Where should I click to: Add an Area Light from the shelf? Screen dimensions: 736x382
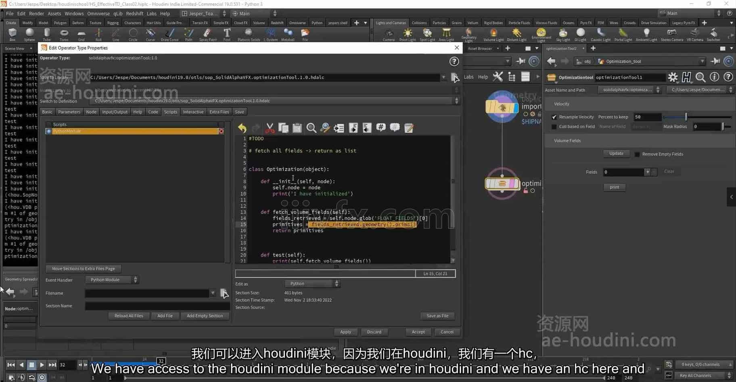(446, 35)
